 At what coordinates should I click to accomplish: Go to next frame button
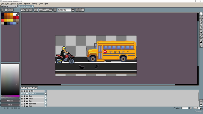click(x=32, y=88)
